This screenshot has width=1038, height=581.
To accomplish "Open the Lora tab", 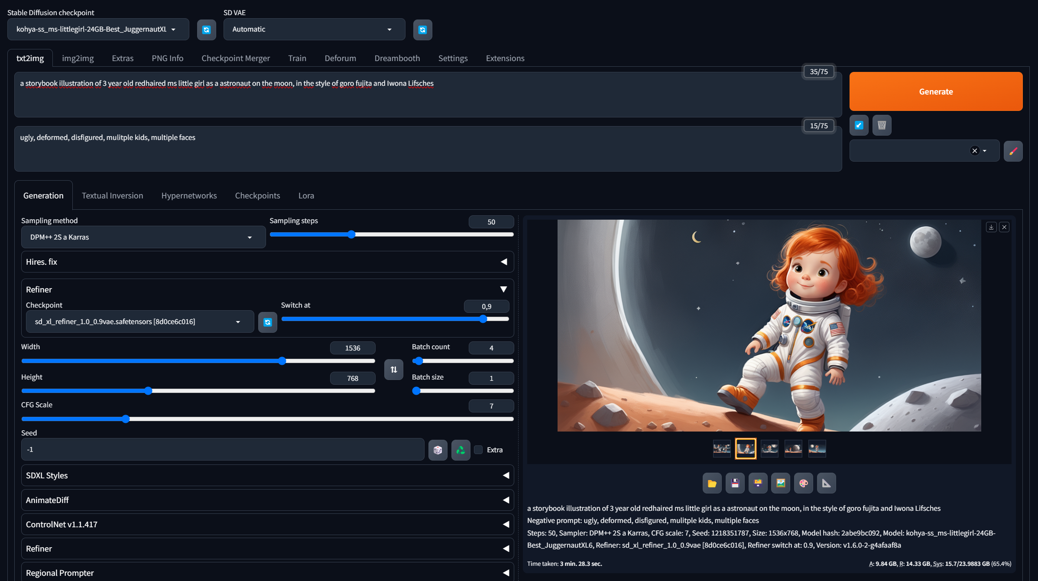I will click(306, 195).
